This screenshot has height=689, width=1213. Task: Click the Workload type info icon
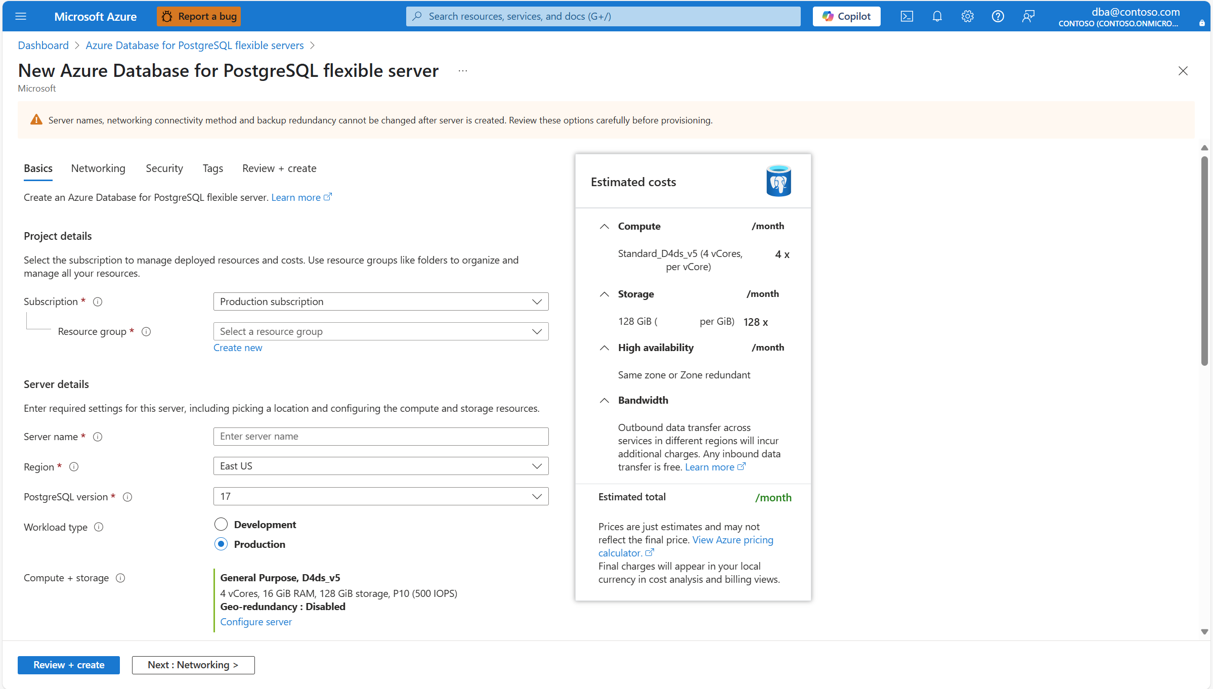99,527
